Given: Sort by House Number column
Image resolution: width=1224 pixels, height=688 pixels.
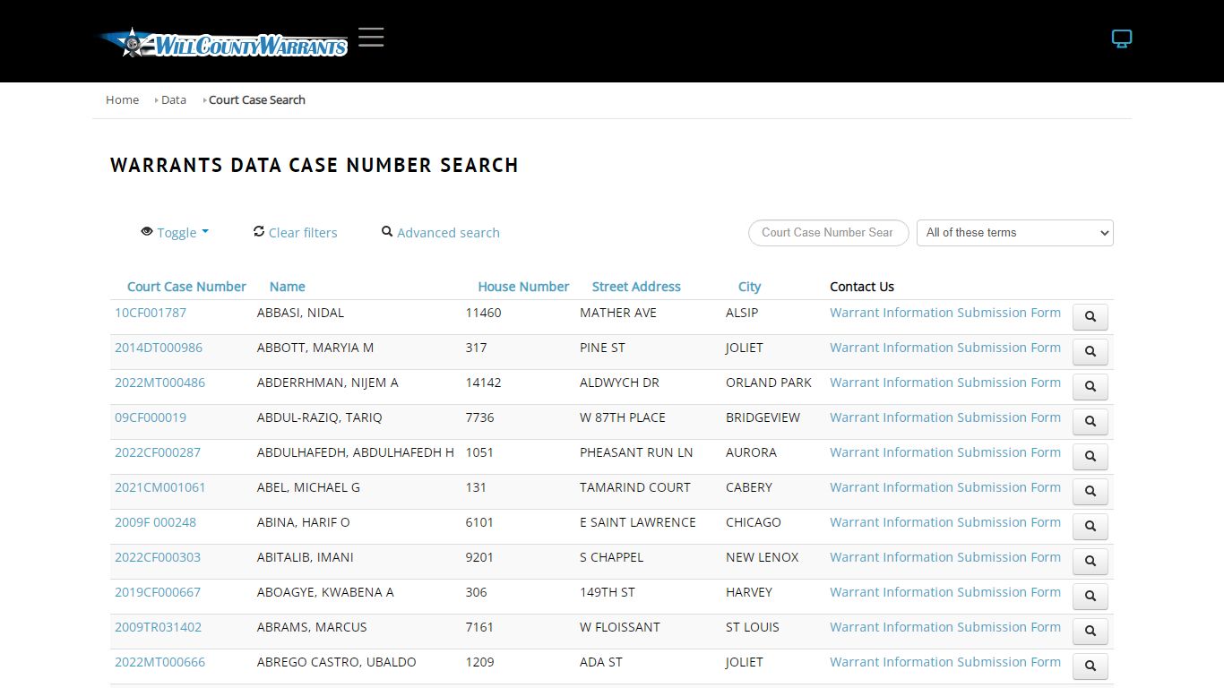Looking at the screenshot, I should (523, 287).
